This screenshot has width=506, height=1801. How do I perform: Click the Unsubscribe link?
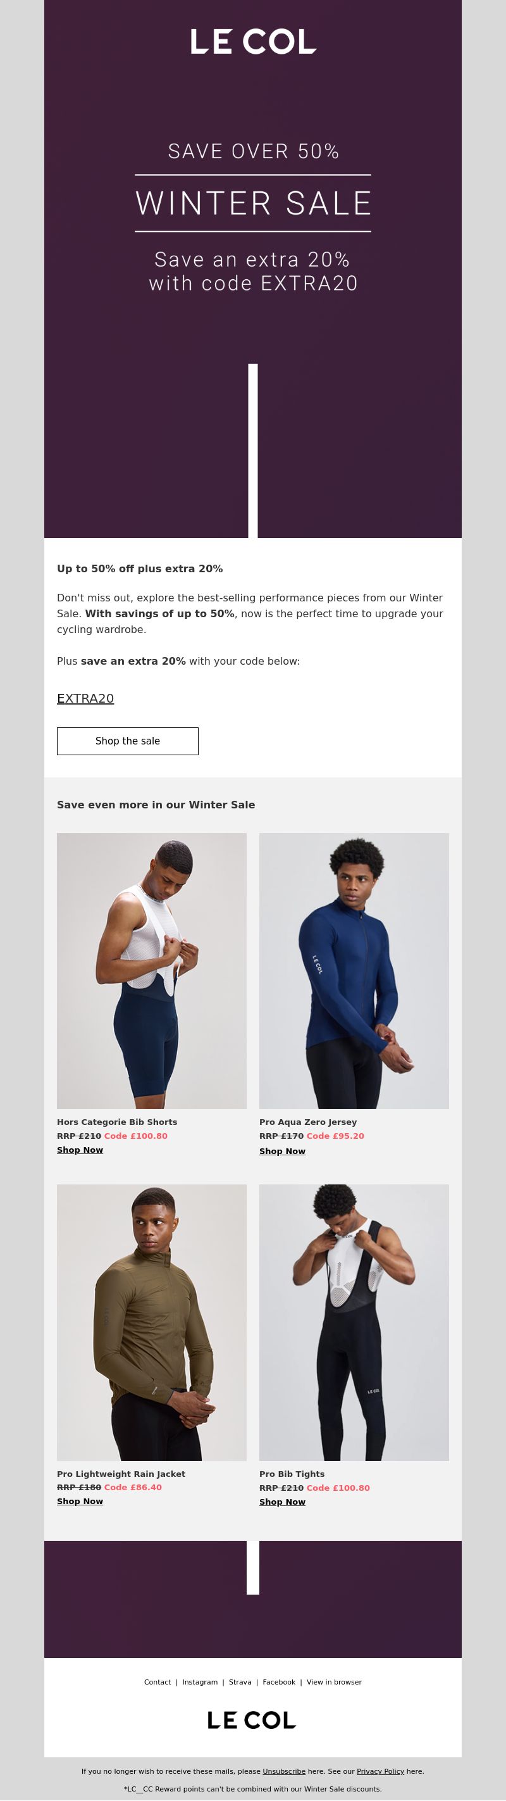[284, 1771]
